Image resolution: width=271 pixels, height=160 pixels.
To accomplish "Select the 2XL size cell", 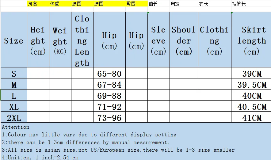I will tap(14, 118).
